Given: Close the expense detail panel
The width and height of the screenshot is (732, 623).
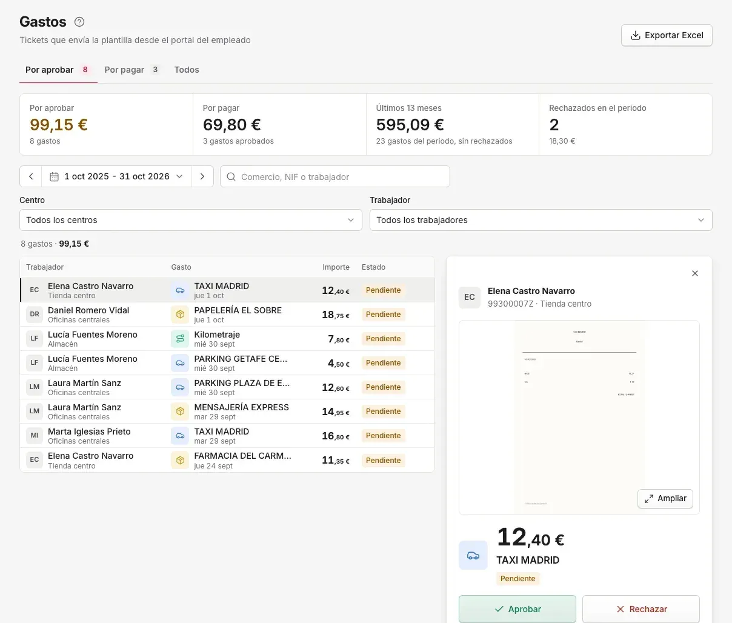Looking at the screenshot, I should [x=695, y=273].
